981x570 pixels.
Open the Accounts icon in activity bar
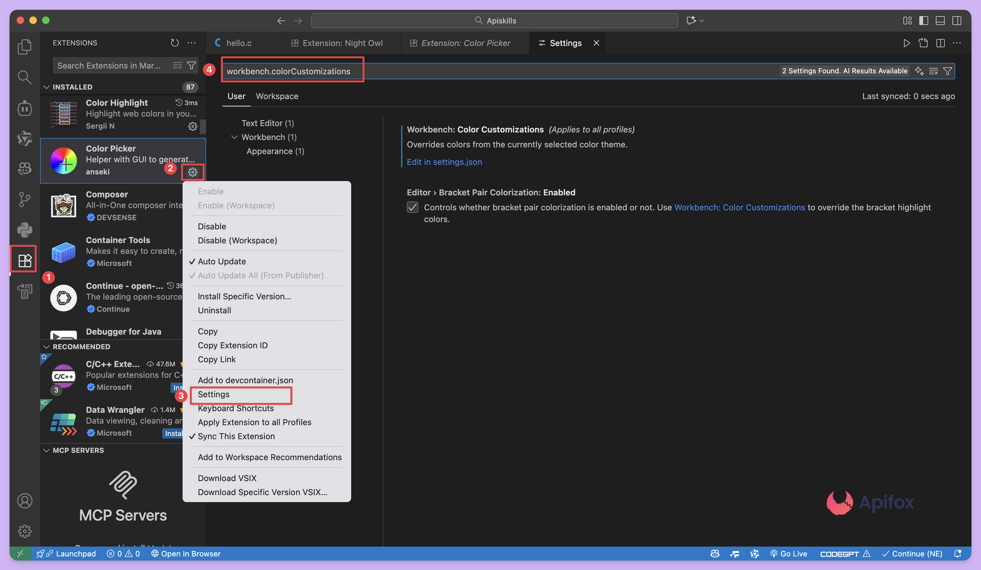25,501
